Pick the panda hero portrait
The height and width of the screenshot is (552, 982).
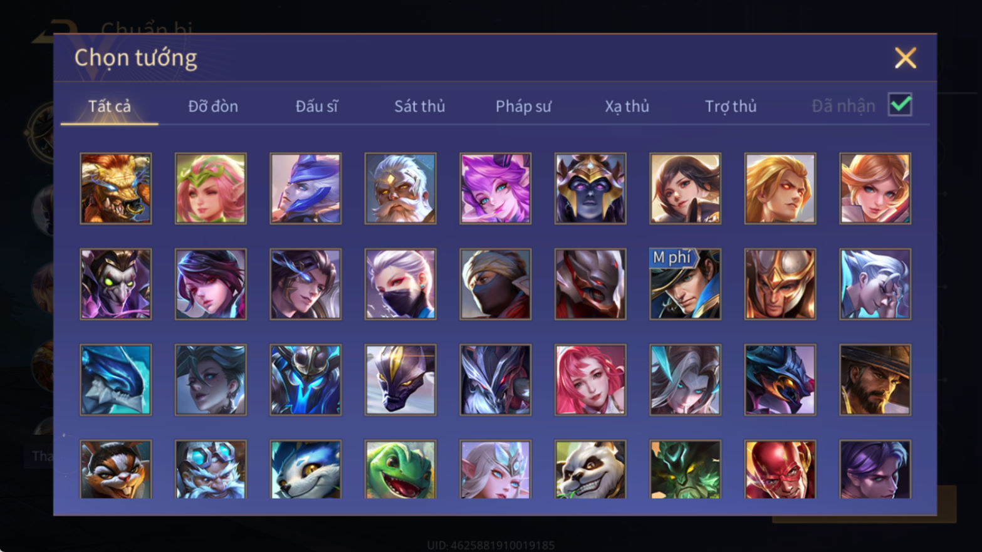point(590,469)
